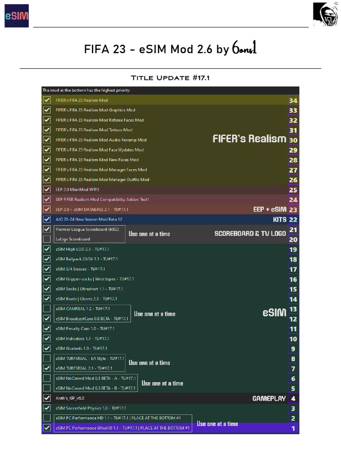
Task: Click the 'GAMEPLAY' group label
Action: (269, 399)
